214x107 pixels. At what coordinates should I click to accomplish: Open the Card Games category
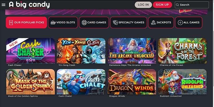pyautogui.click(x=94, y=22)
